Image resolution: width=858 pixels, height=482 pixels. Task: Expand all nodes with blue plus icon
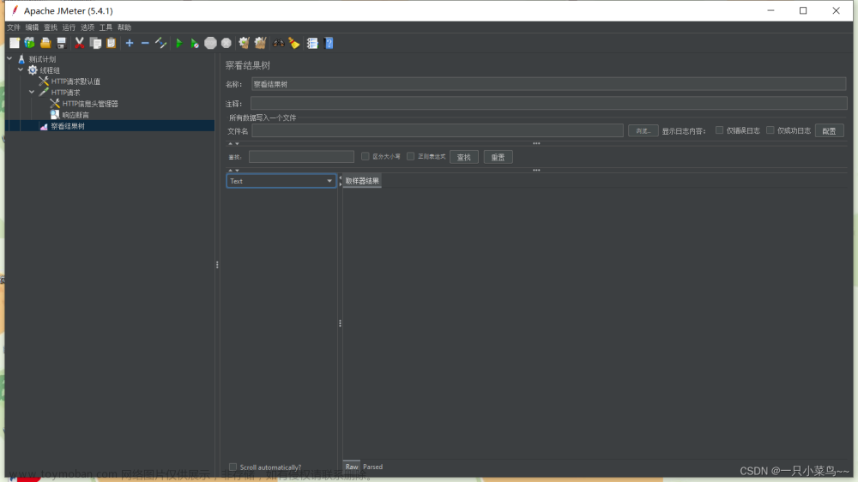click(130, 43)
